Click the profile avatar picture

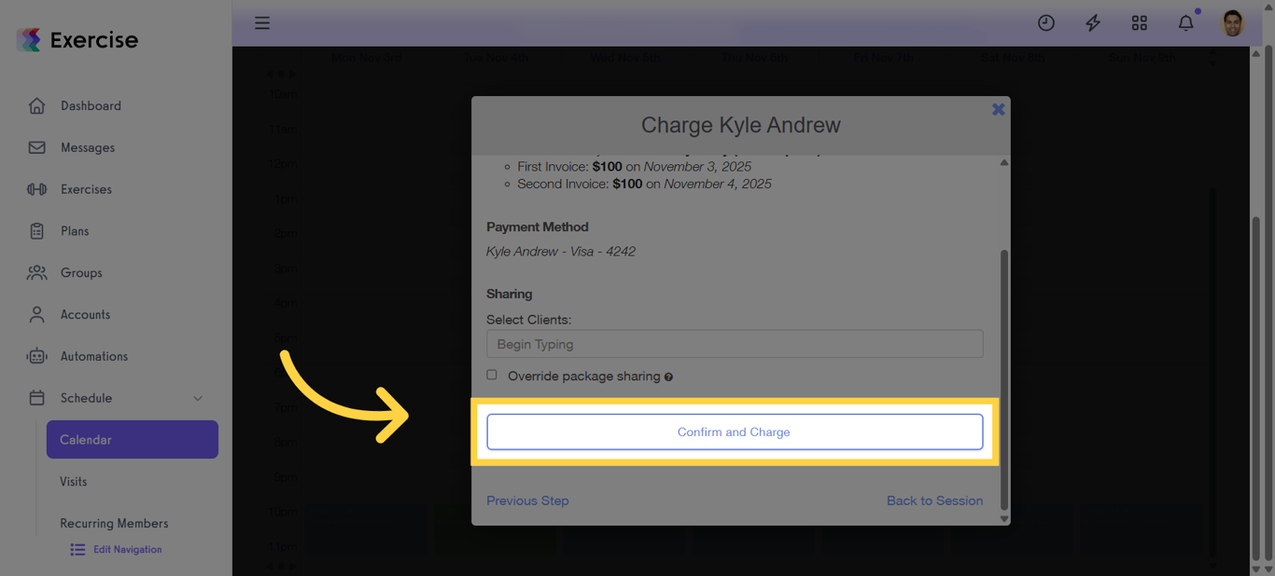pyautogui.click(x=1232, y=22)
